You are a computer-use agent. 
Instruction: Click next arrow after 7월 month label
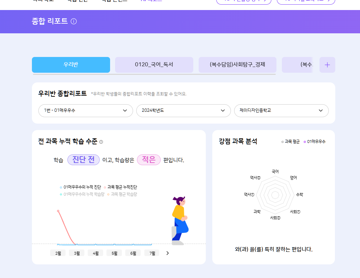[167, 253]
